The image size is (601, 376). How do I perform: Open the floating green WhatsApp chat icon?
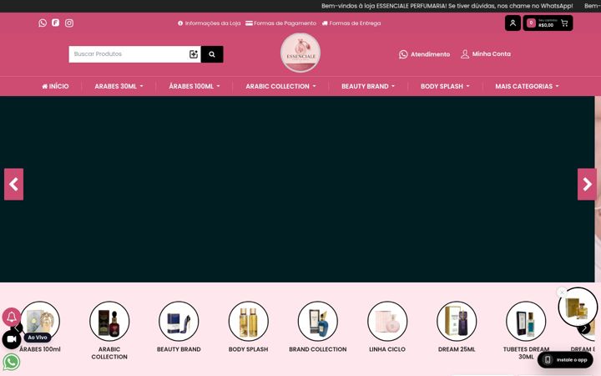pyautogui.click(x=12, y=362)
